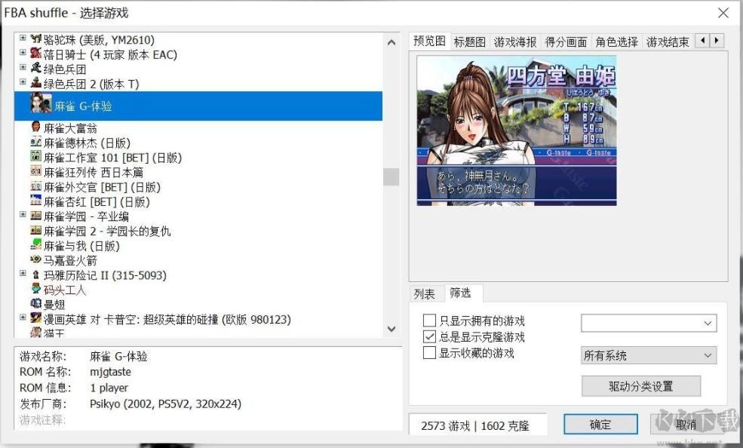
Task: Click the 漫画英雄 对 卡普空 icon
Action: (x=36, y=318)
